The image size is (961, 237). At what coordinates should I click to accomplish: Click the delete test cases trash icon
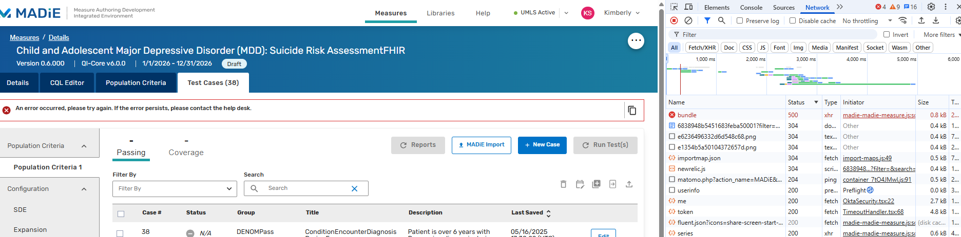click(x=563, y=184)
